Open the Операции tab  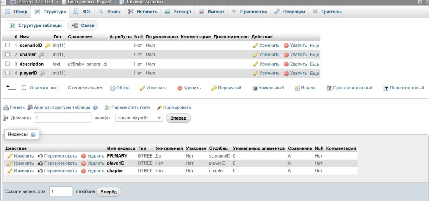pos(290,12)
